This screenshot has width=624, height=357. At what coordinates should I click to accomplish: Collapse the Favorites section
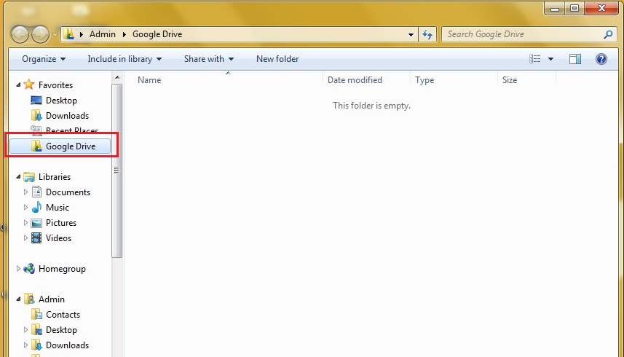pos(19,85)
